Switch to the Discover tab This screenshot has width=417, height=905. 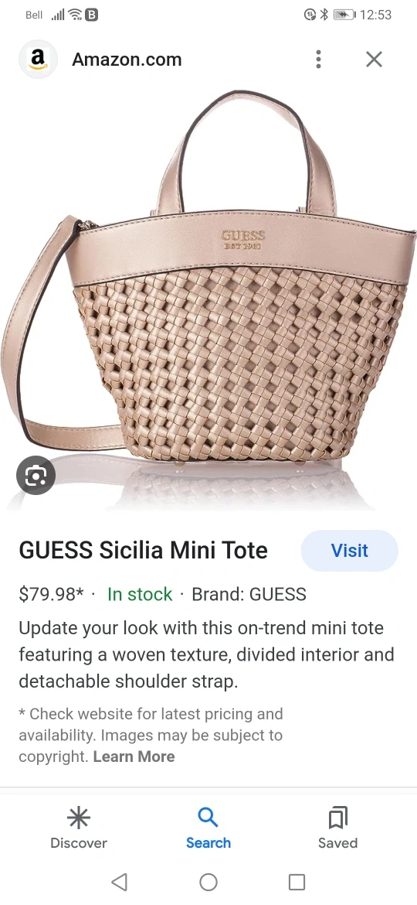(x=79, y=828)
